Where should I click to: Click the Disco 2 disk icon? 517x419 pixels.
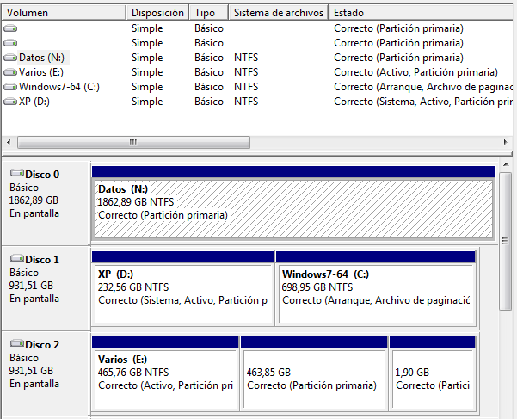click(x=16, y=345)
